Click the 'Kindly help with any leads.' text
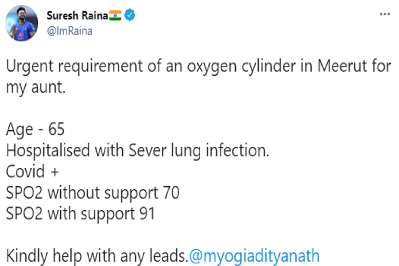Viewport: 399px width, 266px height. (x=97, y=256)
